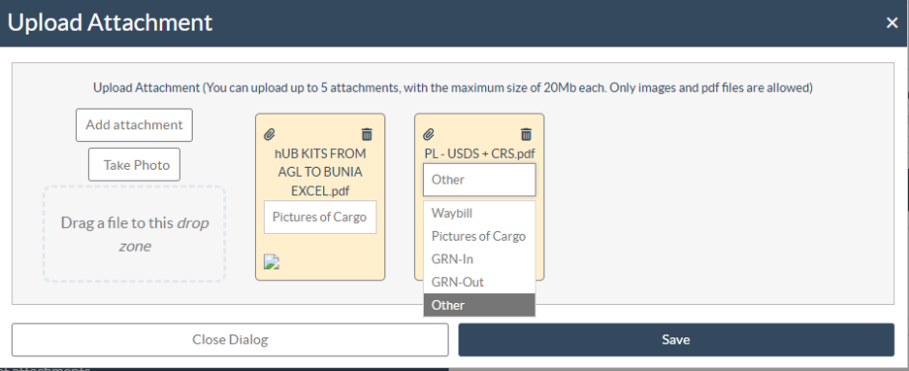Pick the highlighted Other option
This screenshot has width=909, height=371.
click(479, 305)
